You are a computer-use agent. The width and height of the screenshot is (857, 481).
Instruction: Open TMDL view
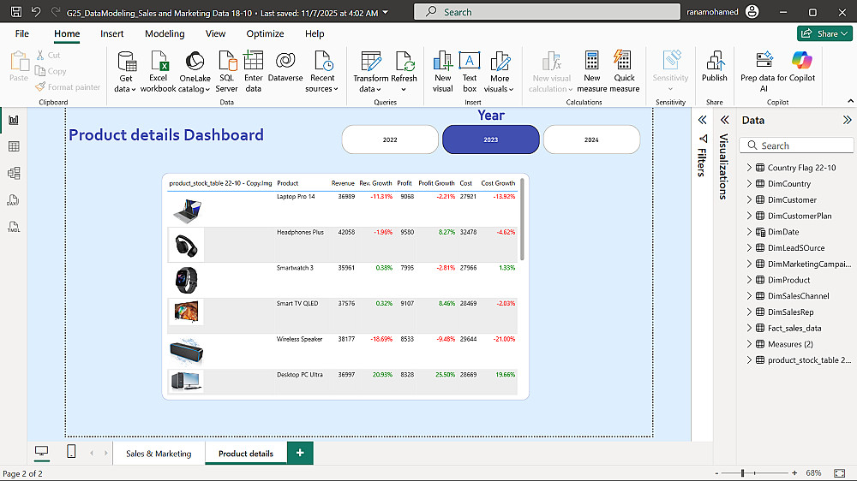(14, 227)
